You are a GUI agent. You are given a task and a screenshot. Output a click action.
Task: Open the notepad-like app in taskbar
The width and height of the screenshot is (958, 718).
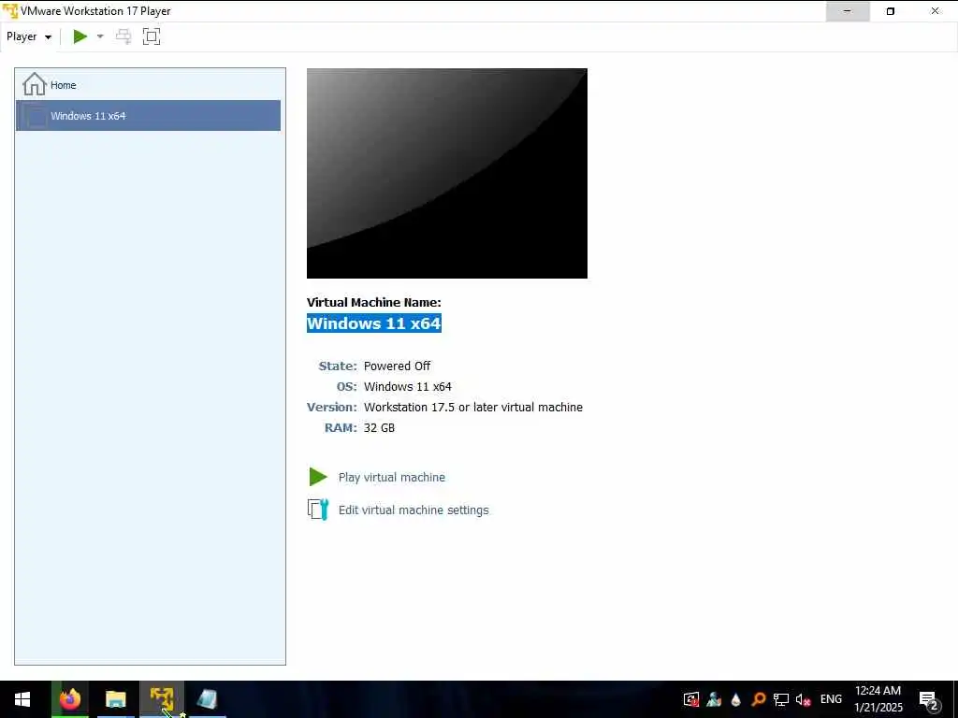(x=207, y=699)
